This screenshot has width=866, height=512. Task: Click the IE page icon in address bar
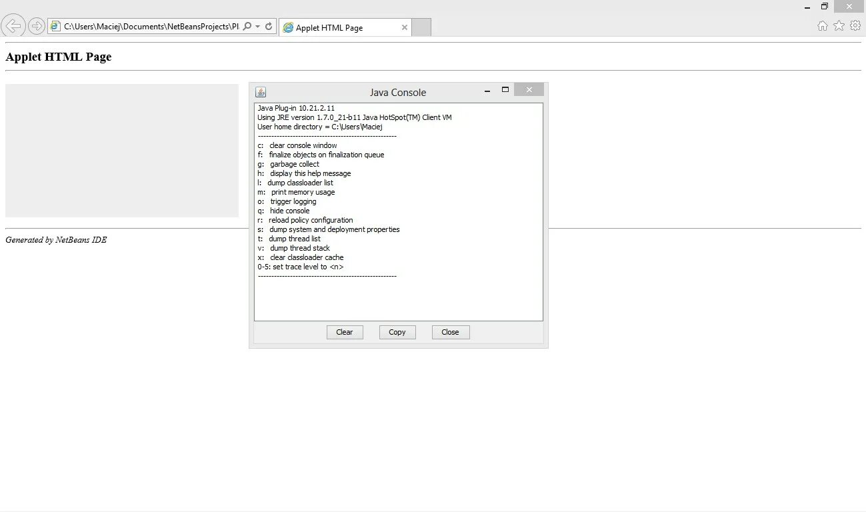(x=55, y=27)
